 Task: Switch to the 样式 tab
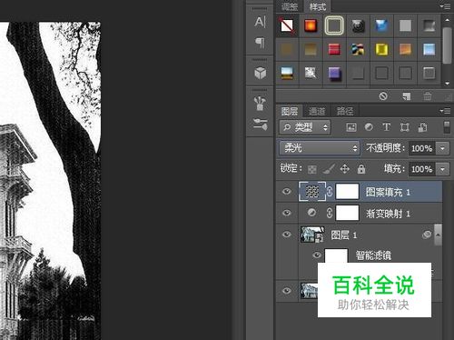pos(318,6)
